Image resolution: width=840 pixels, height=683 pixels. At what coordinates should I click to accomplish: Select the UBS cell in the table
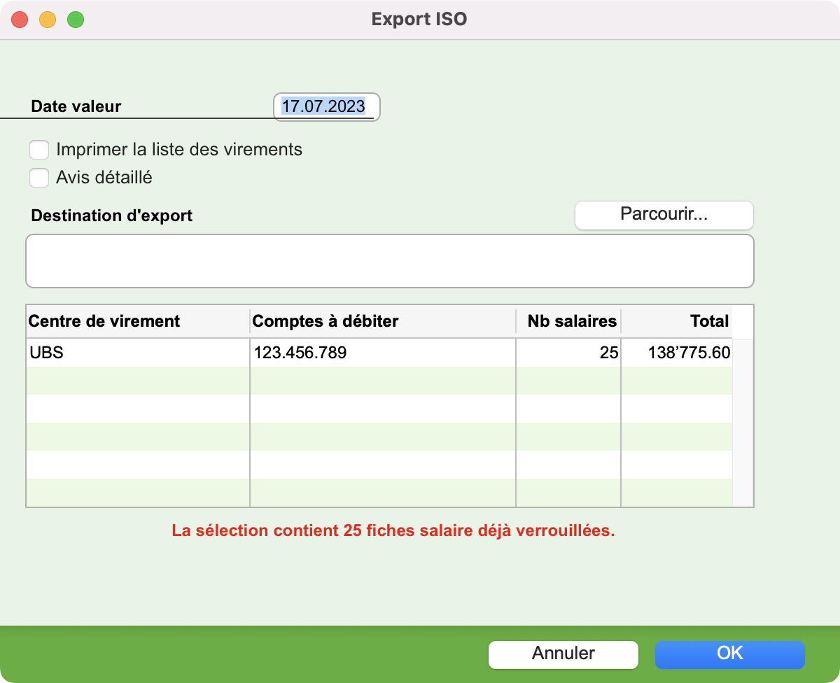[138, 353]
